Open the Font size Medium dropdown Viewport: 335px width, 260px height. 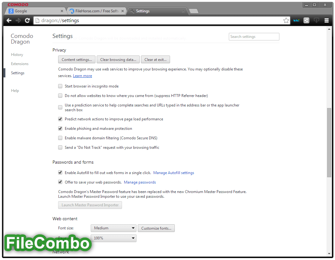[x=113, y=228]
